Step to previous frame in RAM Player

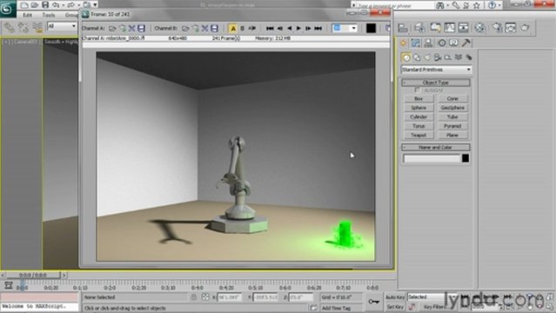pos(280,28)
